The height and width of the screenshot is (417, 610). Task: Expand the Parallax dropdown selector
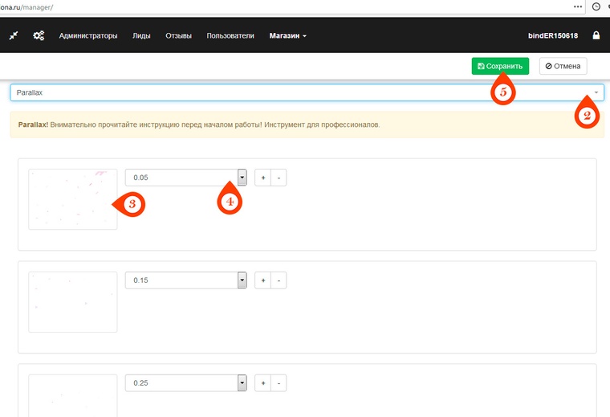click(x=596, y=92)
